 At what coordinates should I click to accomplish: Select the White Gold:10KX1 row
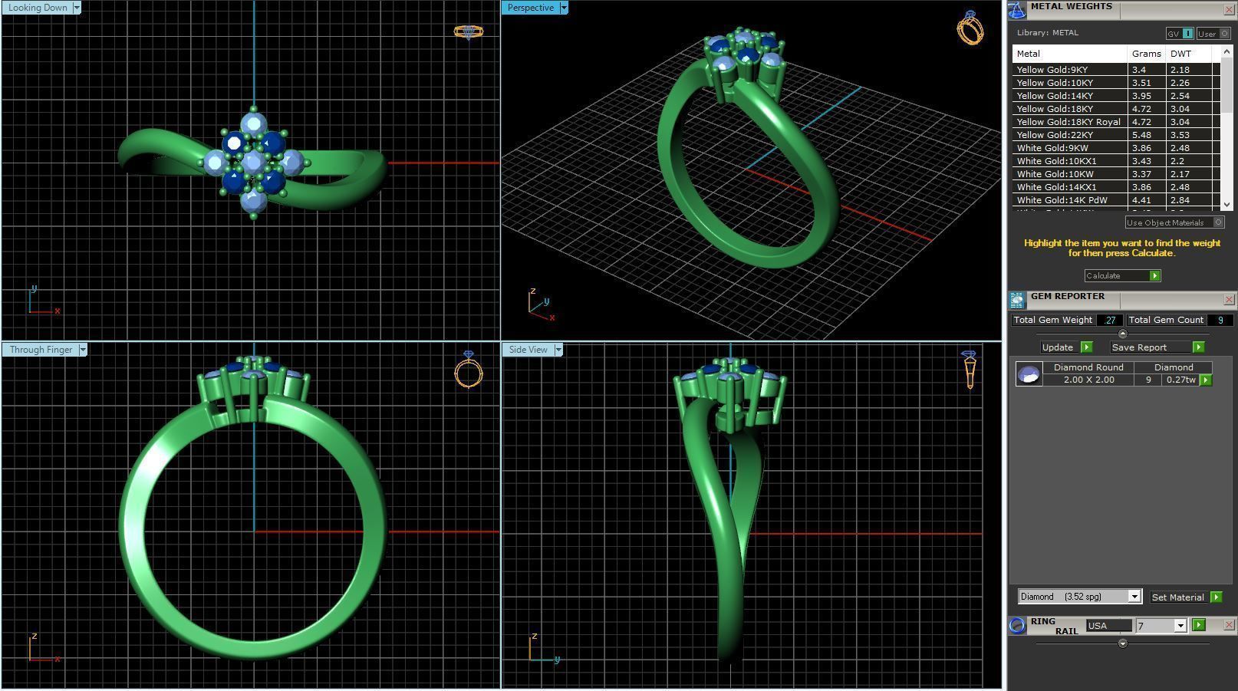pyautogui.click(x=1116, y=161)
